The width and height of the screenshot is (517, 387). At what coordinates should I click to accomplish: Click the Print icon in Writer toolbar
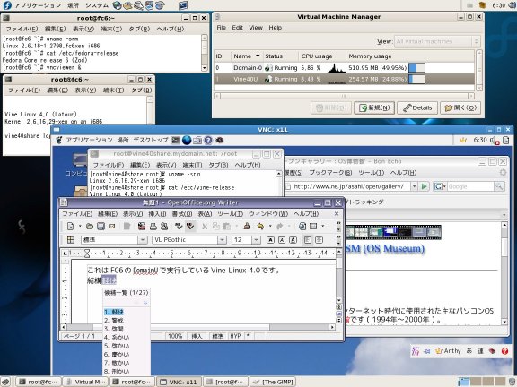tap(153, 226)
